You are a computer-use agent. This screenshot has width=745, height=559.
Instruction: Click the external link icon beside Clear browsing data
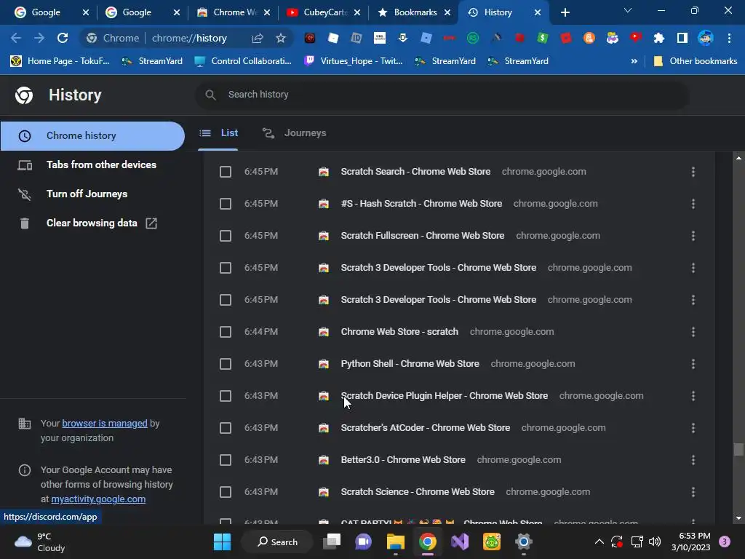(151, 223)
